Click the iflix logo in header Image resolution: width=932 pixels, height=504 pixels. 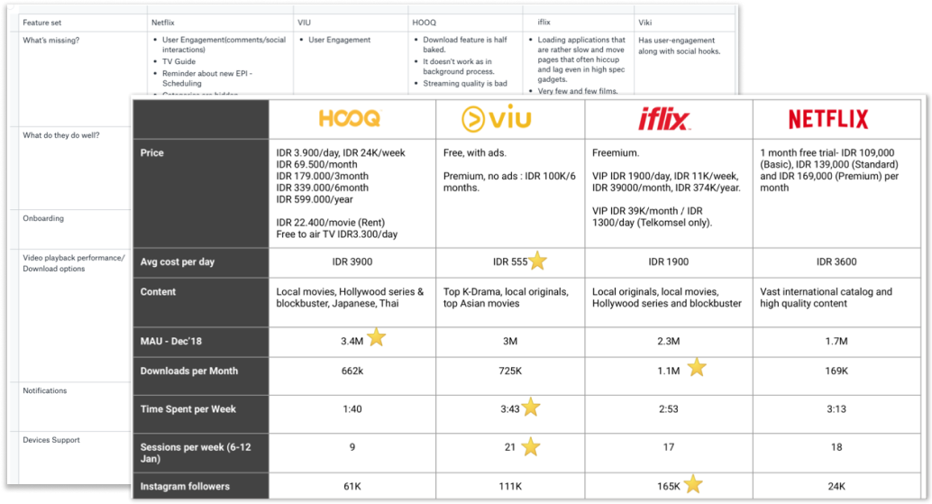[x=664, y=119]
